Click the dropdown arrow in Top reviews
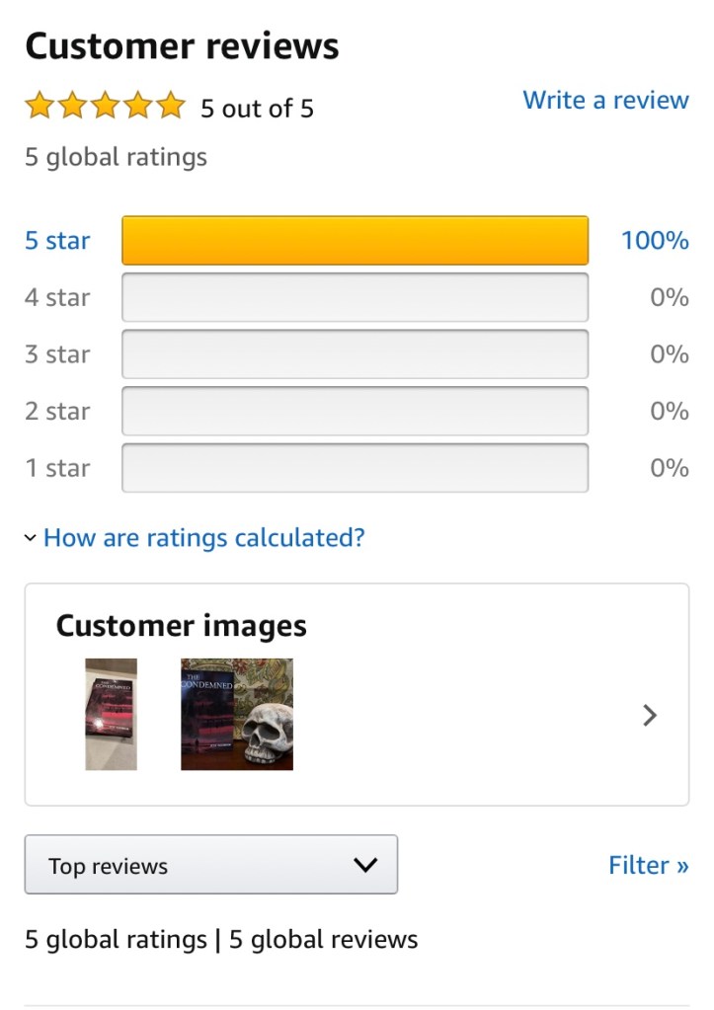The image size is (714, 1010). tap(365, 865)
